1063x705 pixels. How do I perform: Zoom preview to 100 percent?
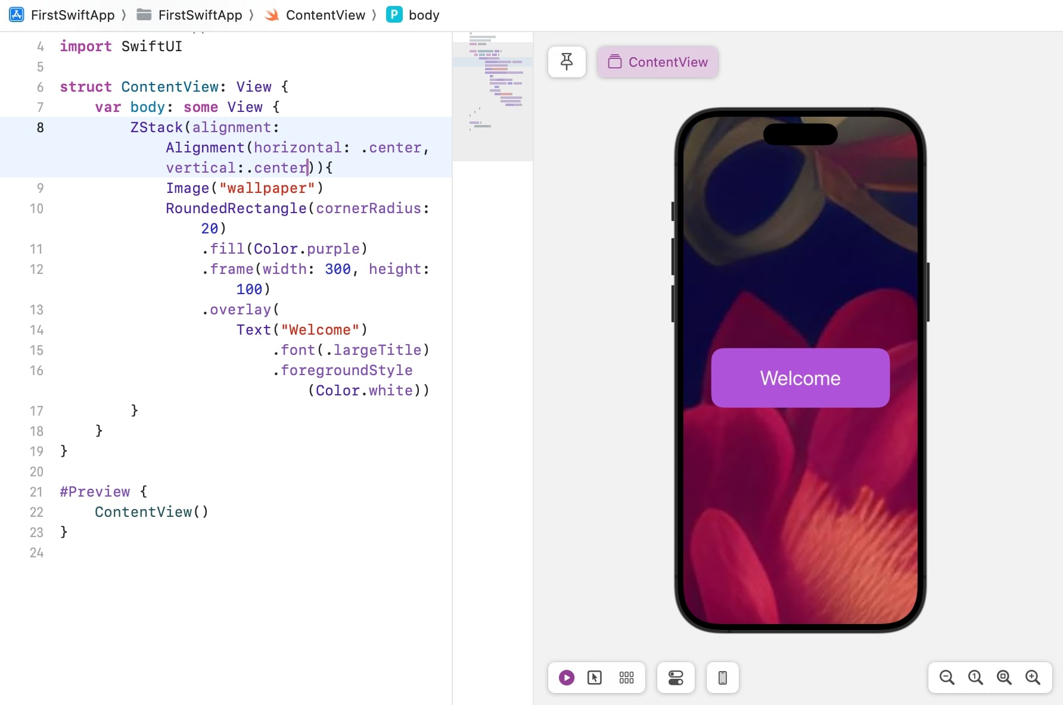click(x=975, y=678)
